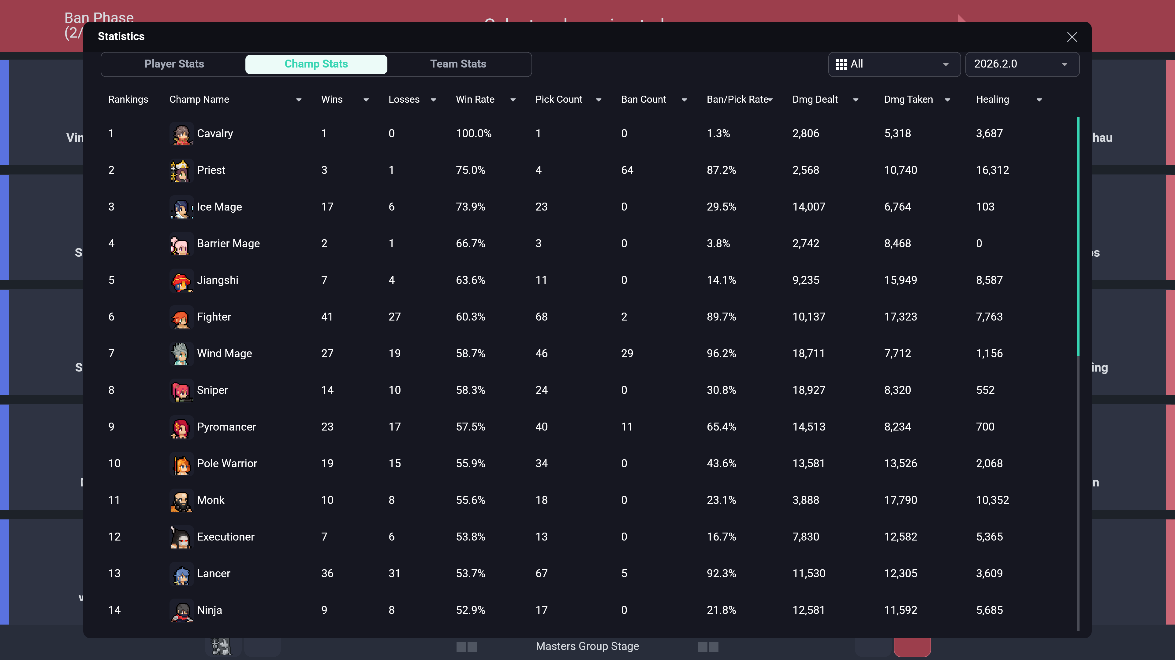The width and height of the screenshot is (1175, 660).
Task: Sort by Win Rate column arrow
Action: (513, 100)
